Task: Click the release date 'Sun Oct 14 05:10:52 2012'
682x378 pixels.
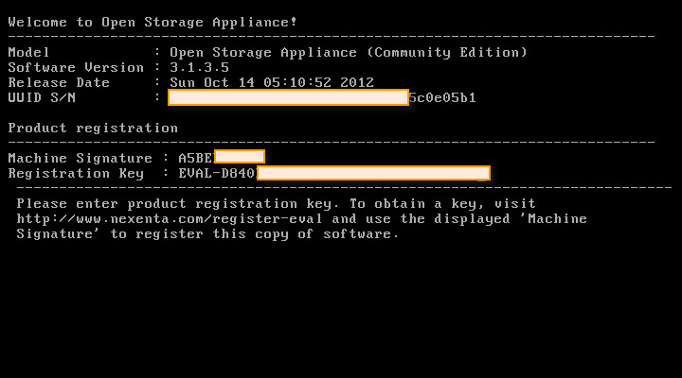Action: click(x=272, y=82)
